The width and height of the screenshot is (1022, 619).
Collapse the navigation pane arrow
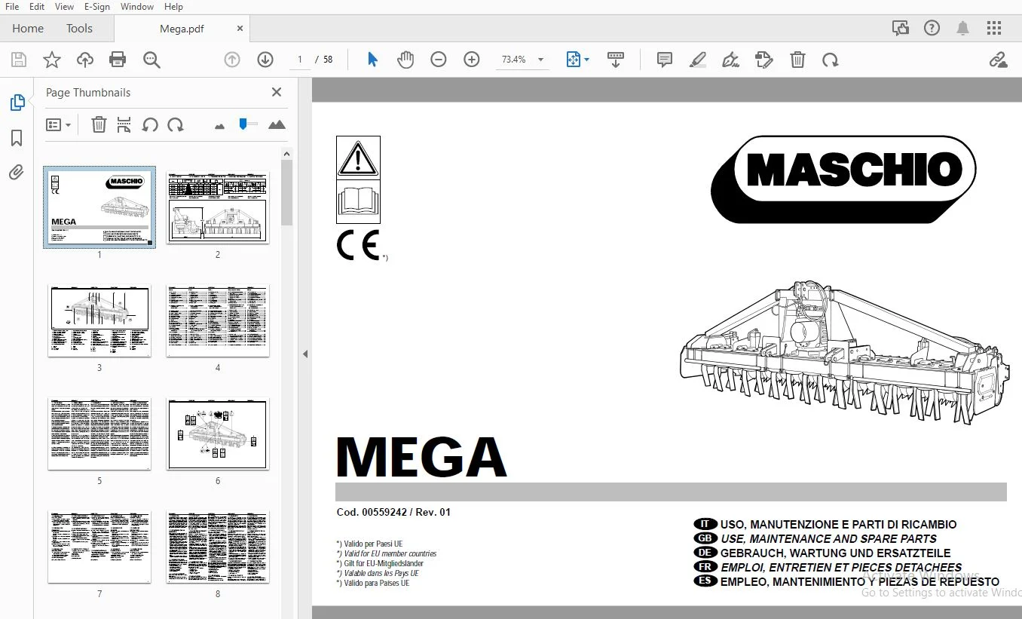click(x=305, y=353)
